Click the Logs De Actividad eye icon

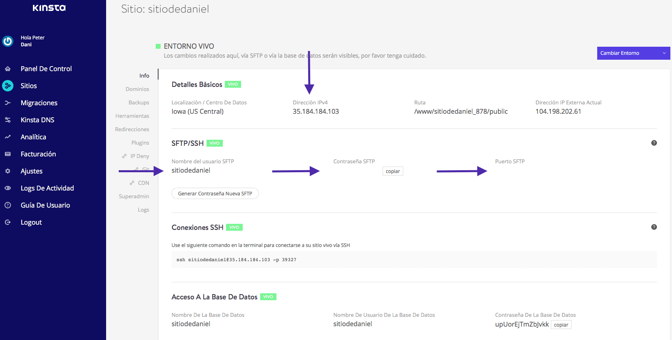click(x=8, y=188)
